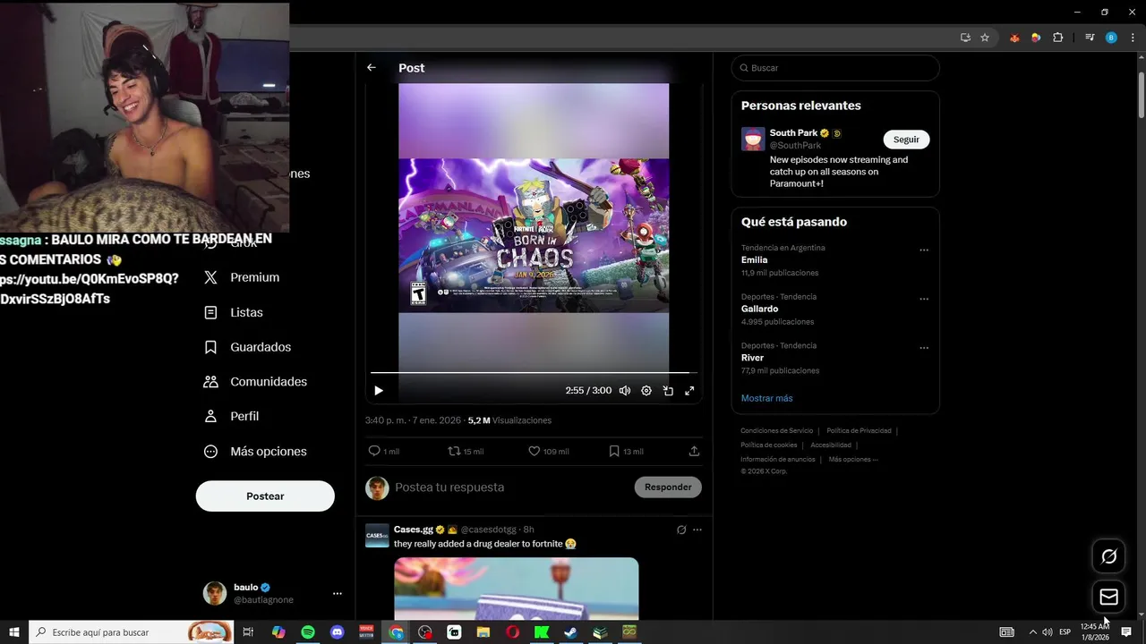Open the Chrome three-dot menu

pyautogui.click(x=1132, y=38)
